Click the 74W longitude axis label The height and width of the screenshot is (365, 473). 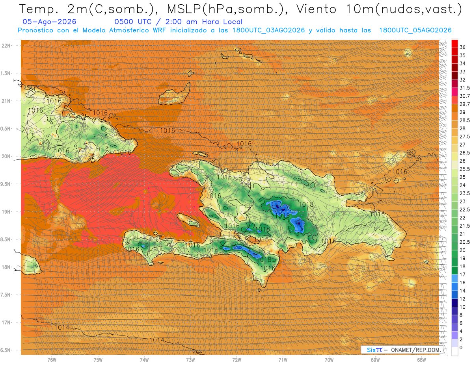[144, 359]
